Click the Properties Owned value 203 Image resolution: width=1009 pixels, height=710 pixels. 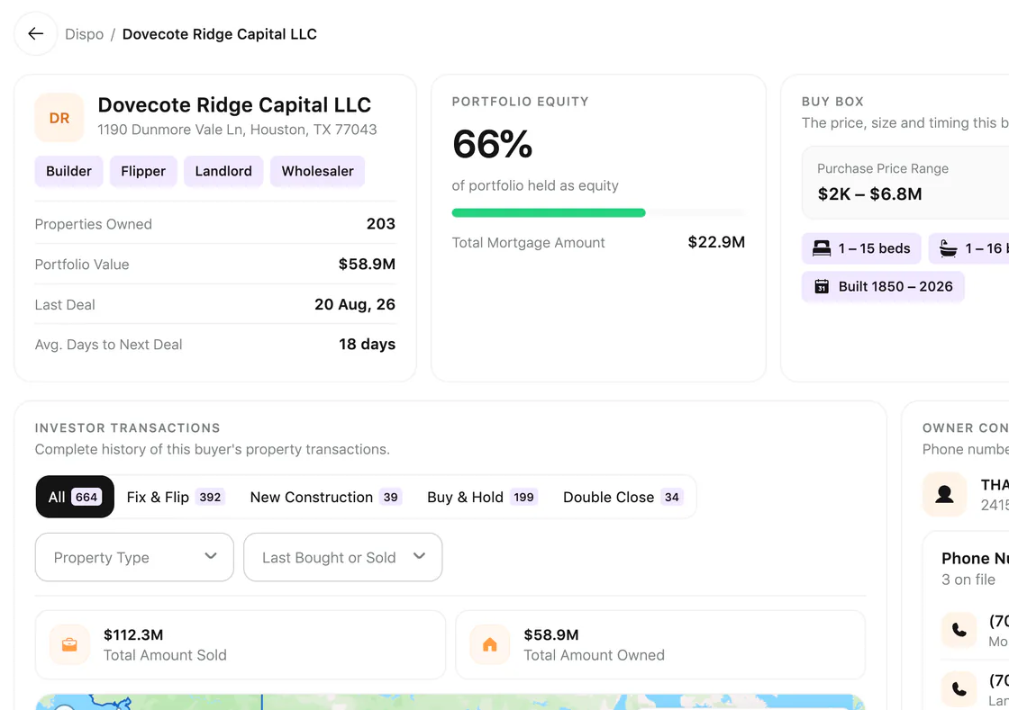tap(381, 223)
